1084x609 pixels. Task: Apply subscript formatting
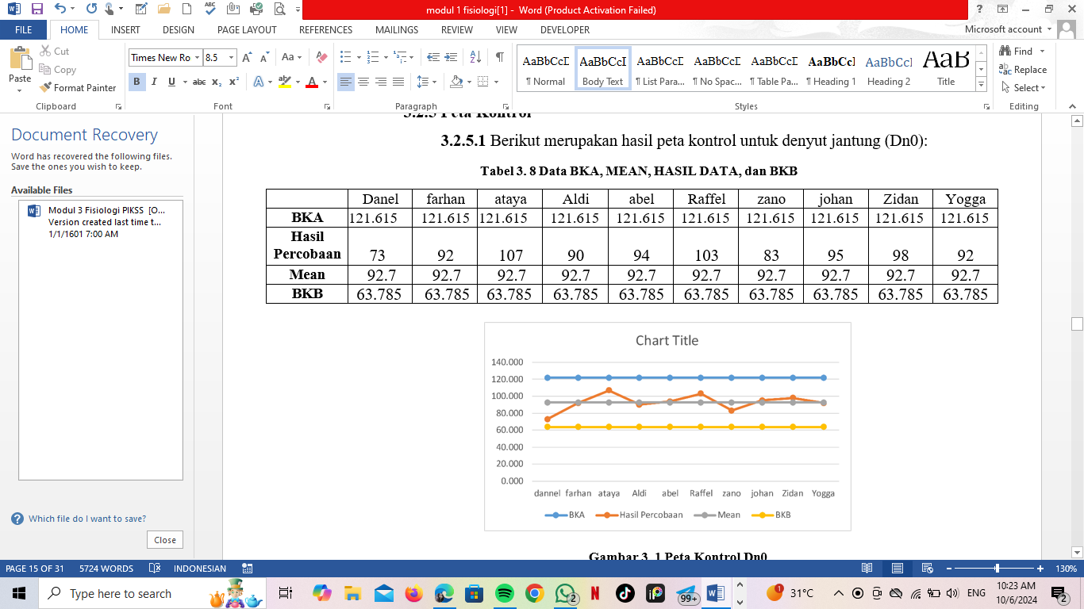[217, 82]
